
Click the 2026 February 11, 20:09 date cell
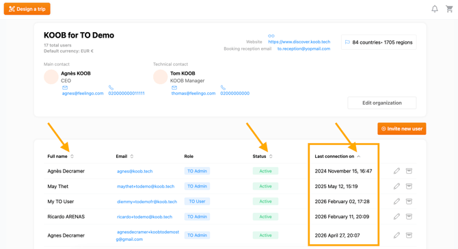tap(342, 217)
